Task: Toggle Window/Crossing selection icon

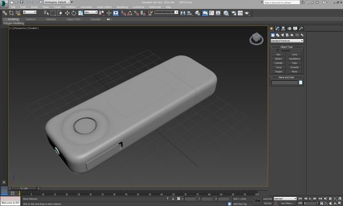Action: 59,13
